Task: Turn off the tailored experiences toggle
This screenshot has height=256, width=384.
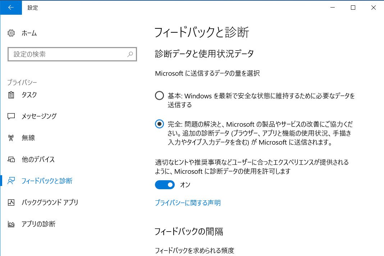Action: tap(165, 185)
